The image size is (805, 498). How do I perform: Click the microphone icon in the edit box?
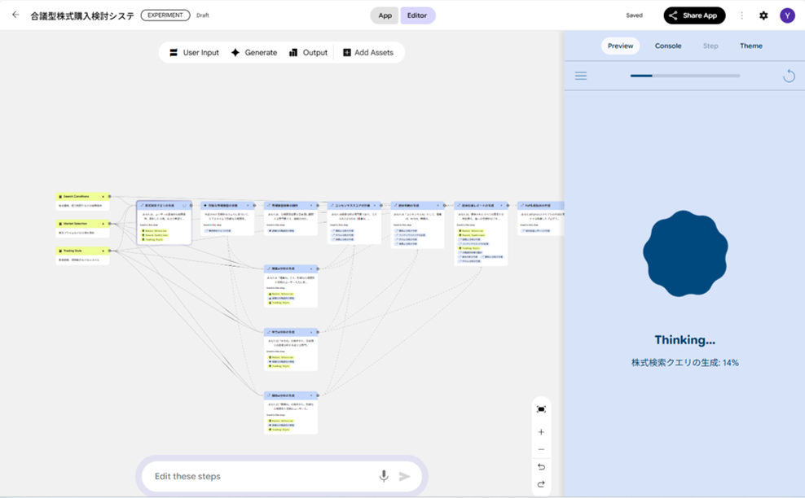[383, 476]
